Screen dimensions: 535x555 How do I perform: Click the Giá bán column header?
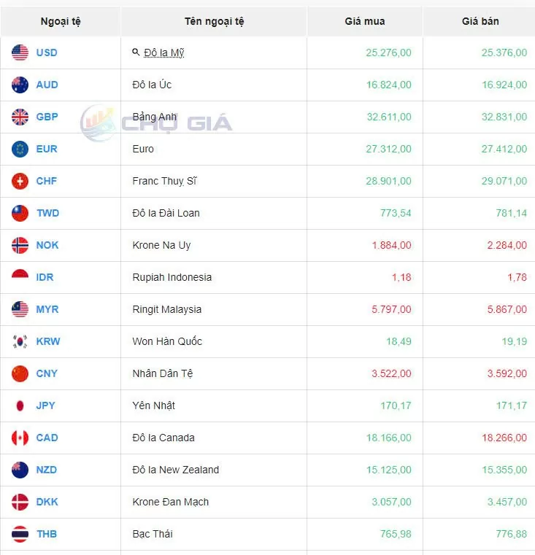tap(480, 21)
